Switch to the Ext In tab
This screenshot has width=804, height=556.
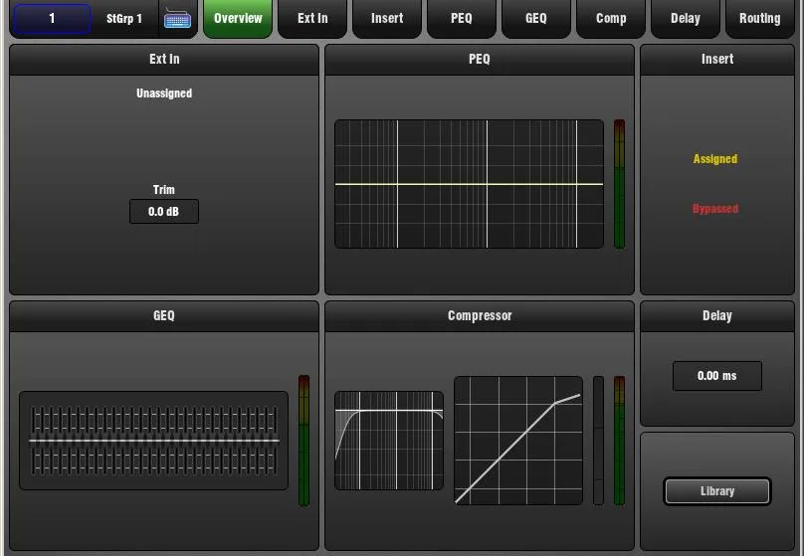312,19
